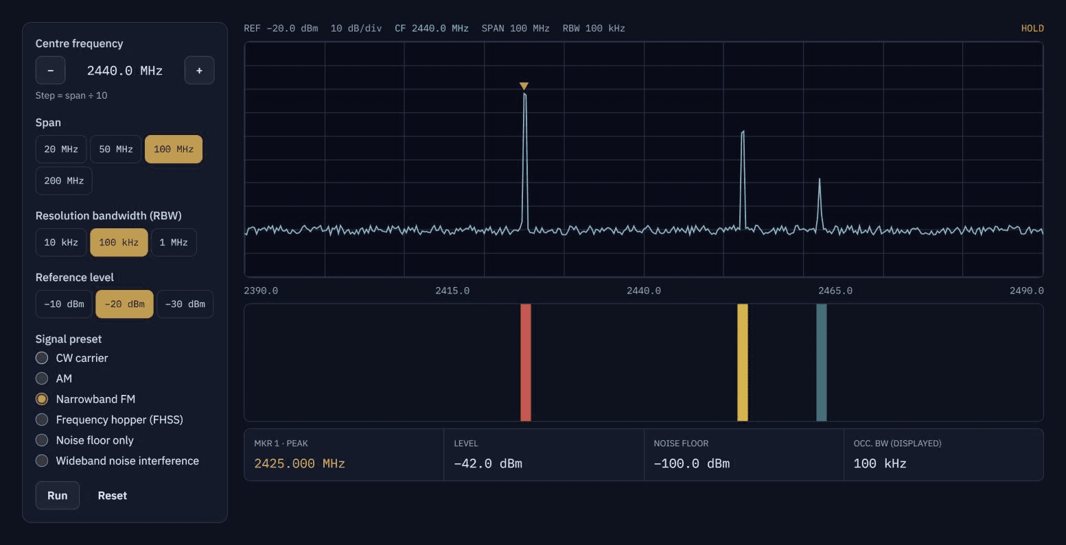Click the HOLD status indicator
The width and height of the screenshot is (1066, 545).
(1032, 28)
